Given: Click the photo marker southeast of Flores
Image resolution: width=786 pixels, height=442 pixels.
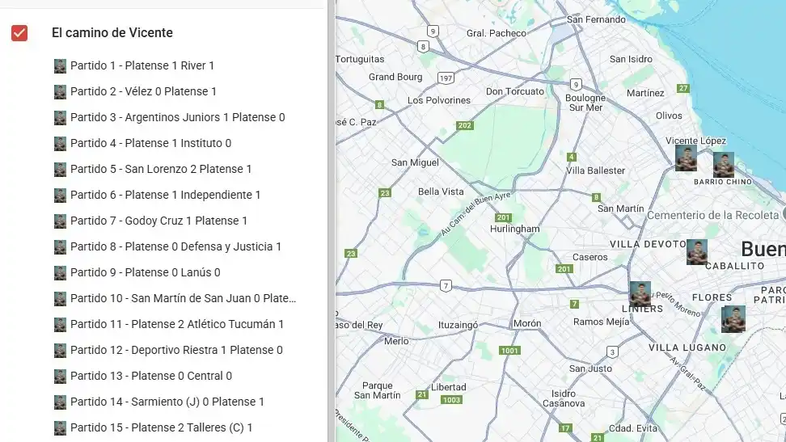Looking at the screenshot, I should [733, 319].
